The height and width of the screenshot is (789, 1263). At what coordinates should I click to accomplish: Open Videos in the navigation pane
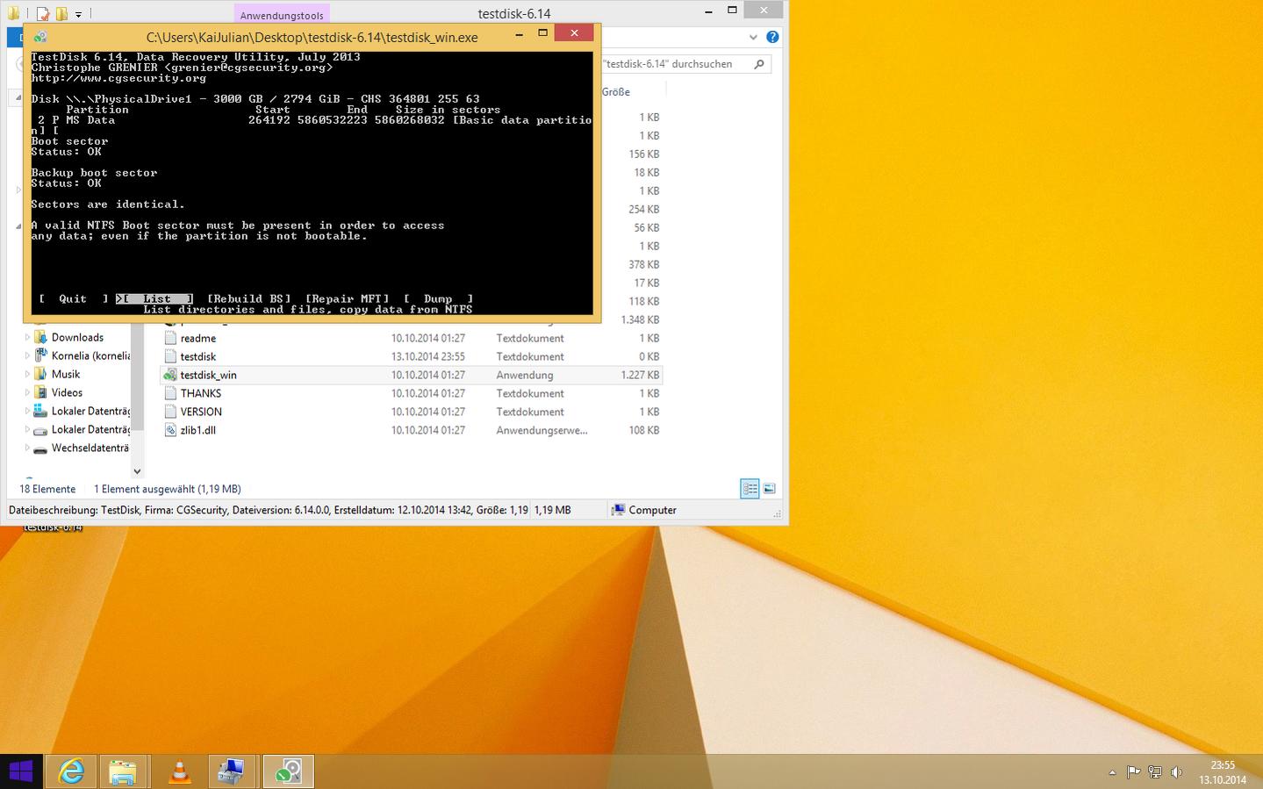[67, 392]
